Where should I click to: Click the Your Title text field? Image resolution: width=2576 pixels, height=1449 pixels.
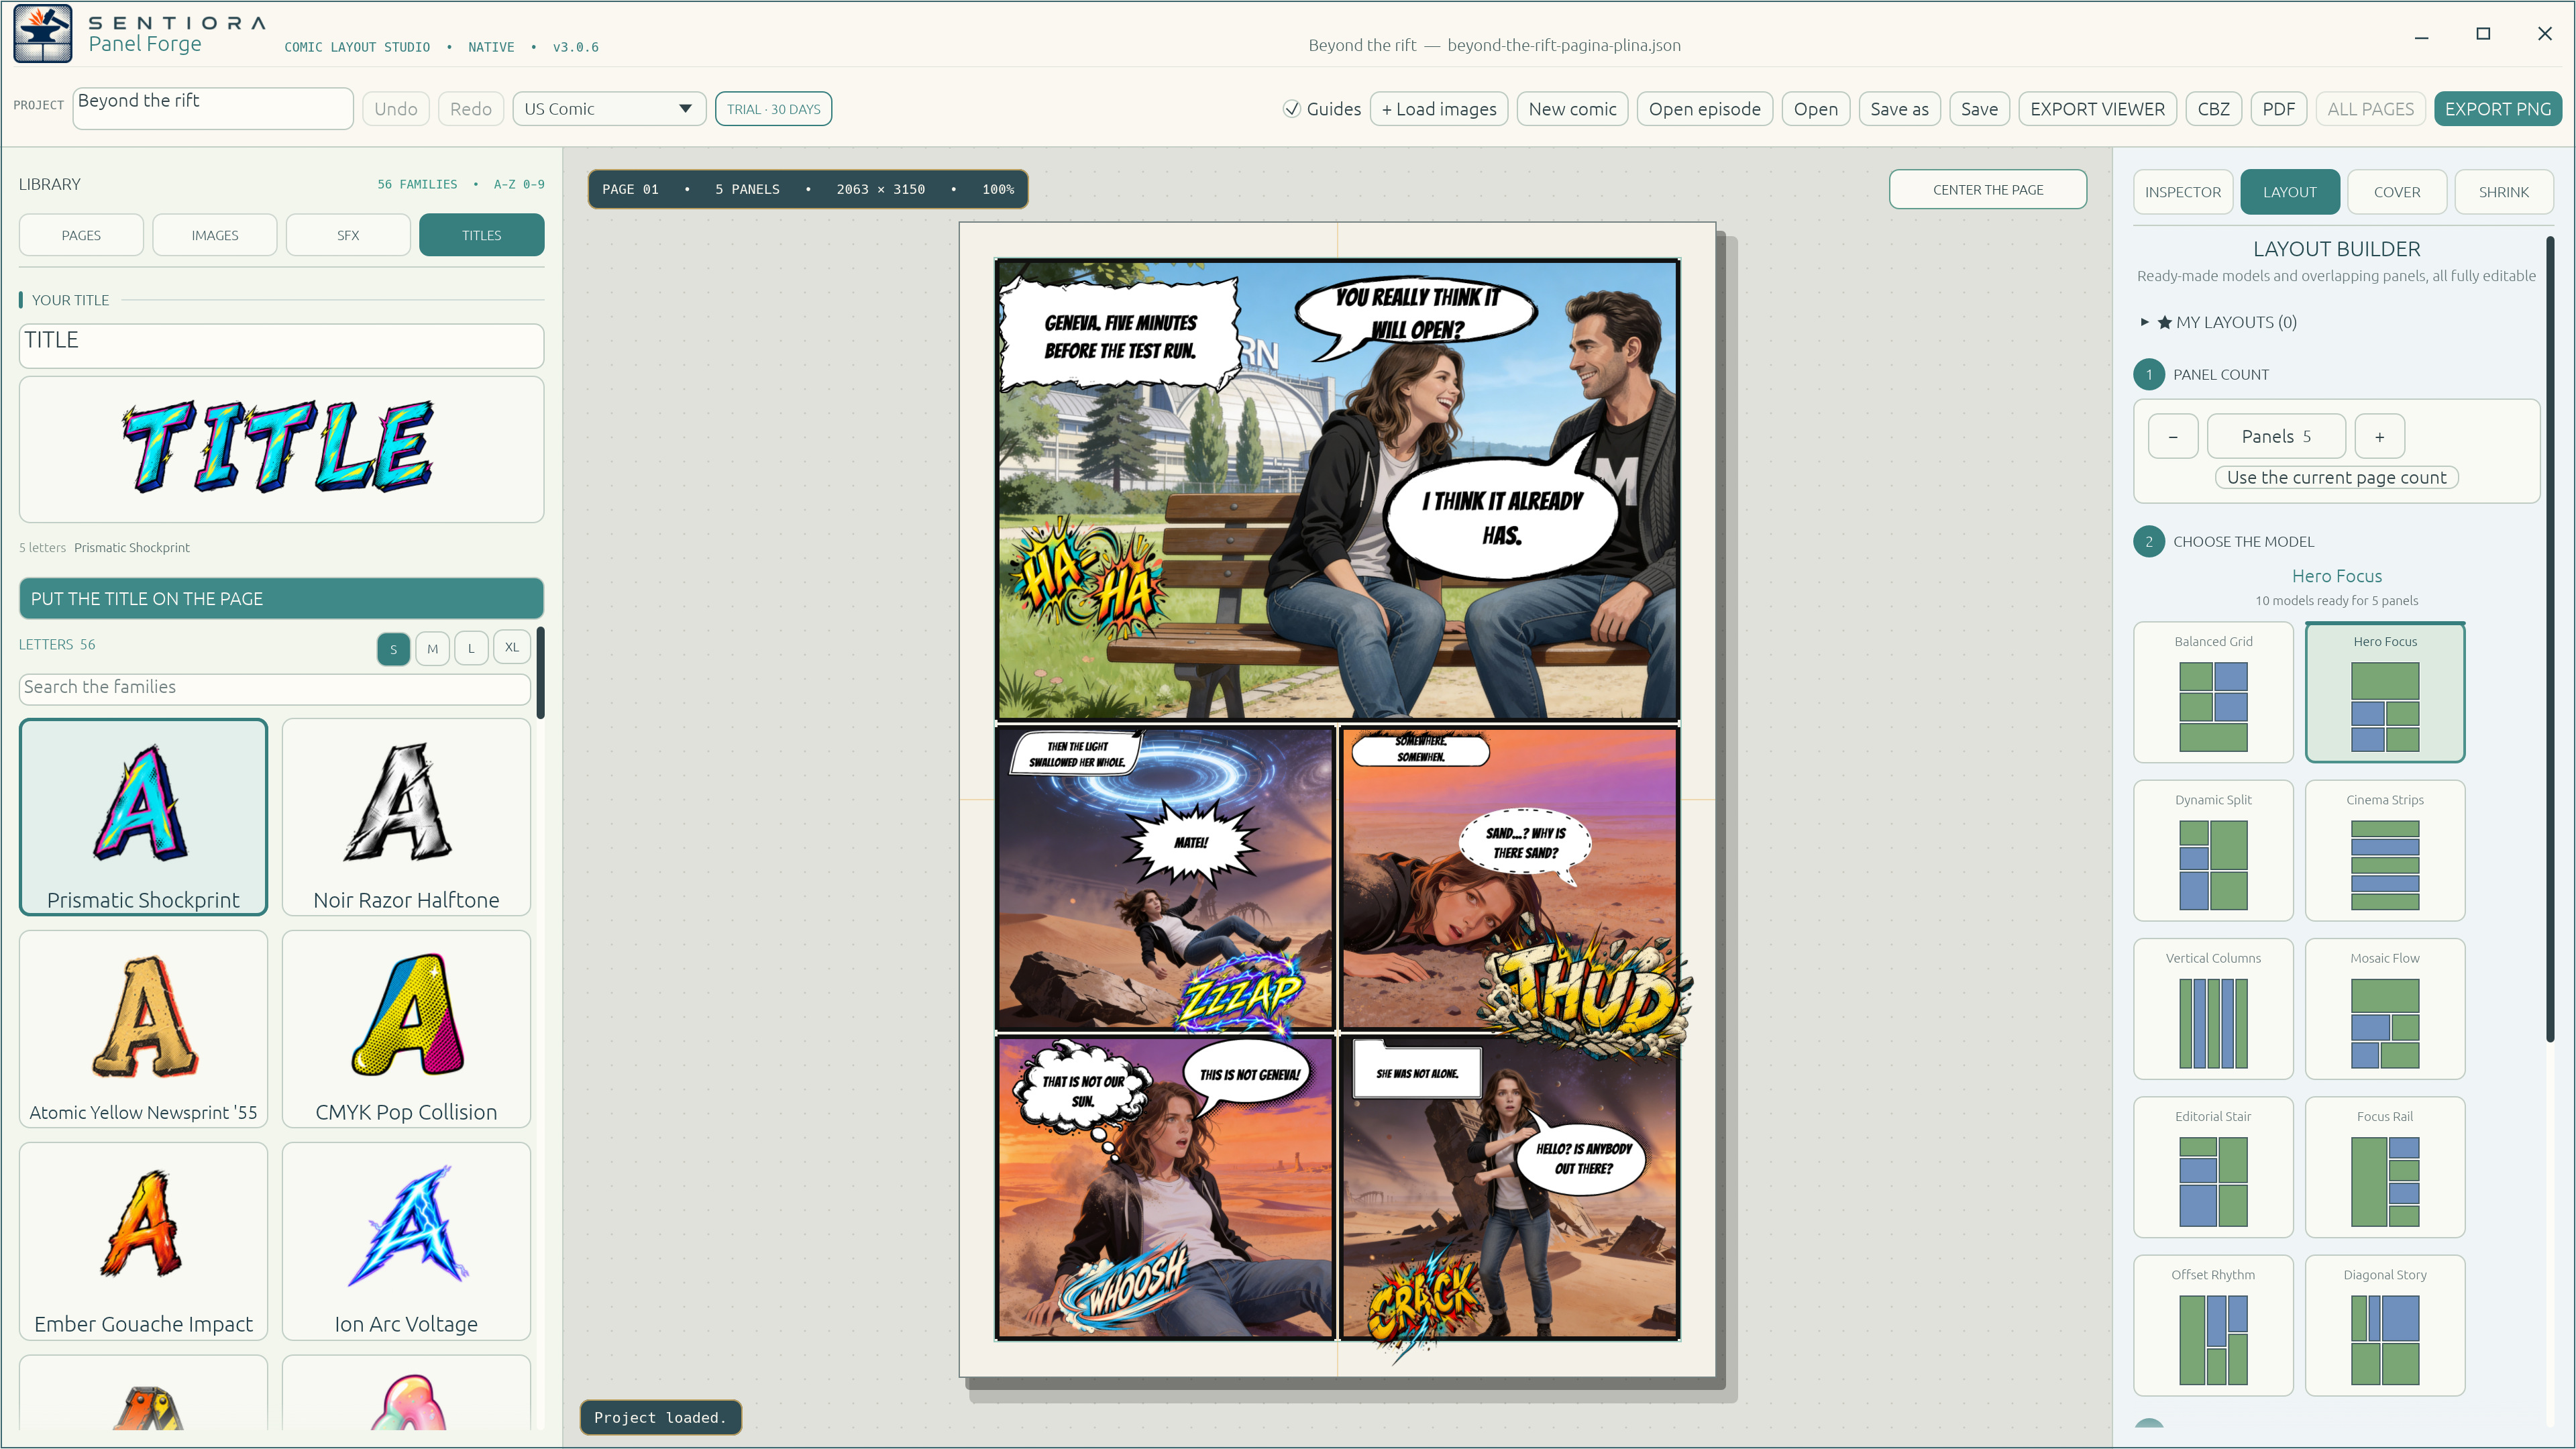tap(281, 345)
